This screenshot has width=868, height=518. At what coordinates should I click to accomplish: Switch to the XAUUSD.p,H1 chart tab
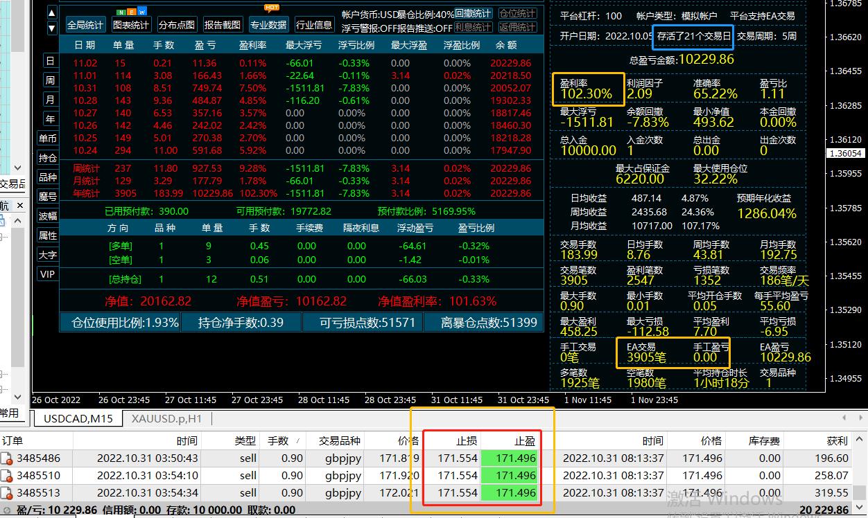point(167,418)
